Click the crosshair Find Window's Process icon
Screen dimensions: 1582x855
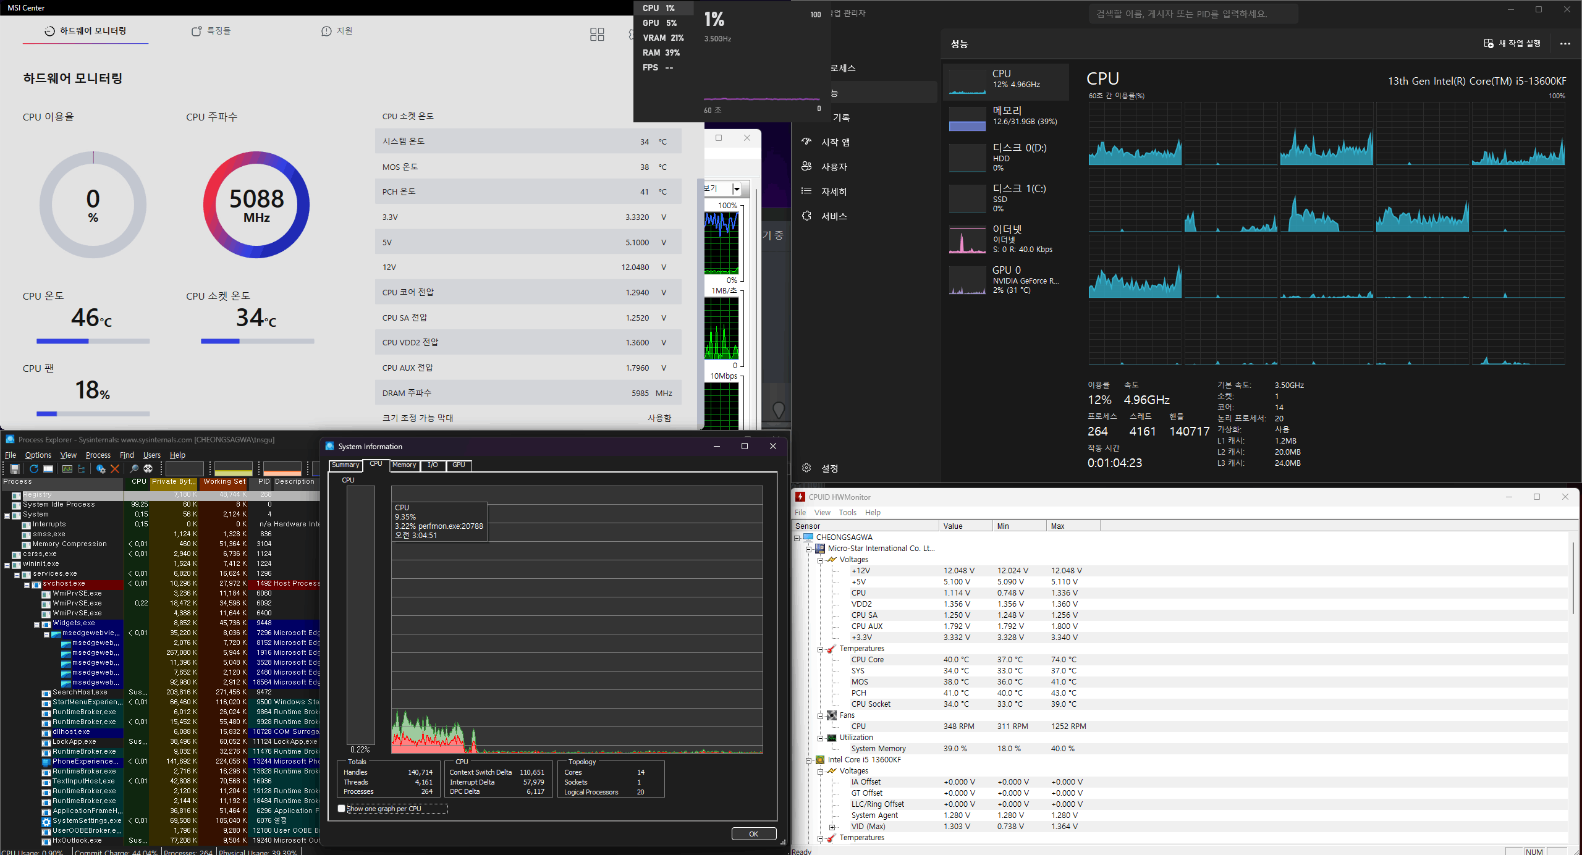pyautogui.click(x=148, y=469)
